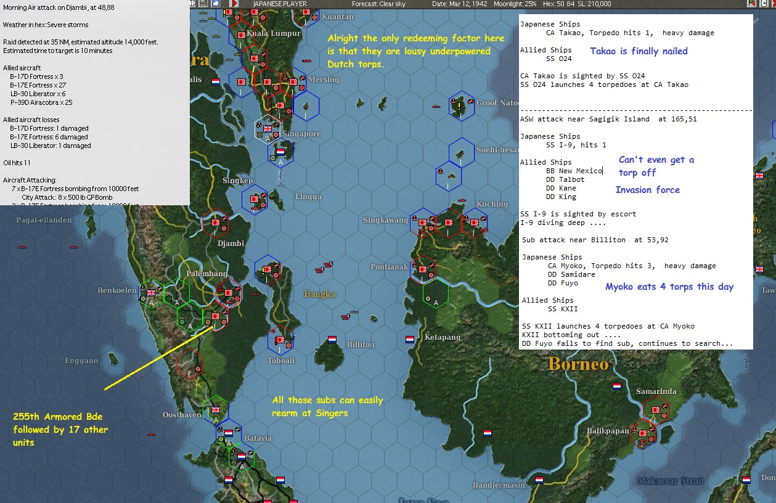776x503 pixels.
Task: Click the 'C' button in top-right toolbar
Action: tap(764, 4)
